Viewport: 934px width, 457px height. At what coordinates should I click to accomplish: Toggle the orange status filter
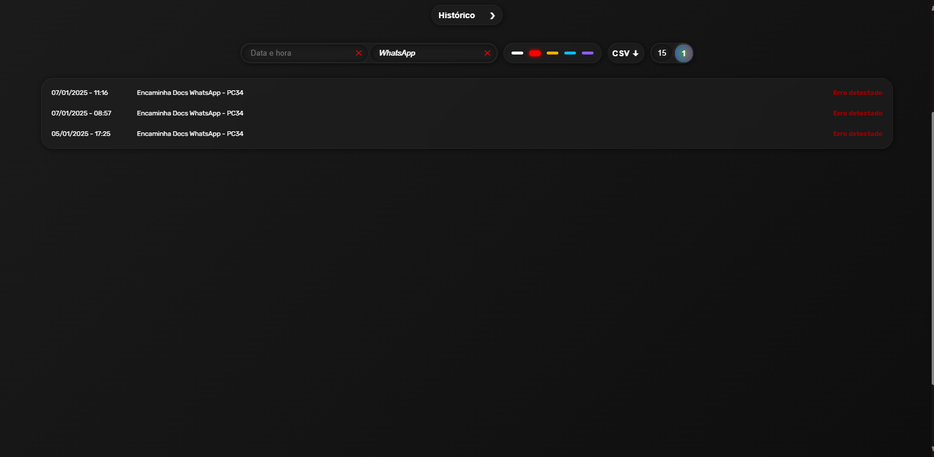tap(552, 53)
